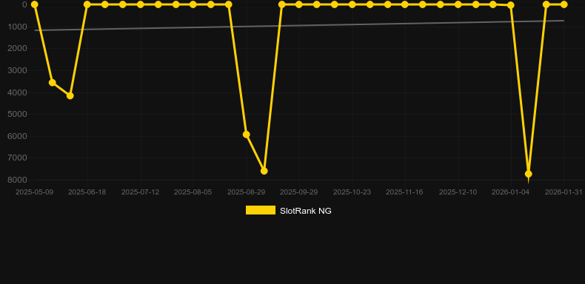Toggle the SlotRank NG legend entry

pyautogui.click(x=288, y=211)
